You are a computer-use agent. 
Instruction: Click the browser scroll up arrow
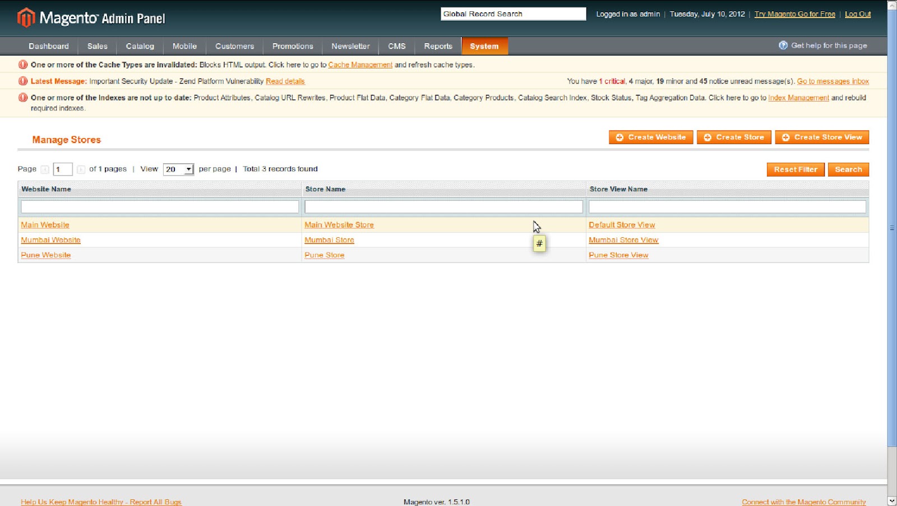tap(892, 4)
